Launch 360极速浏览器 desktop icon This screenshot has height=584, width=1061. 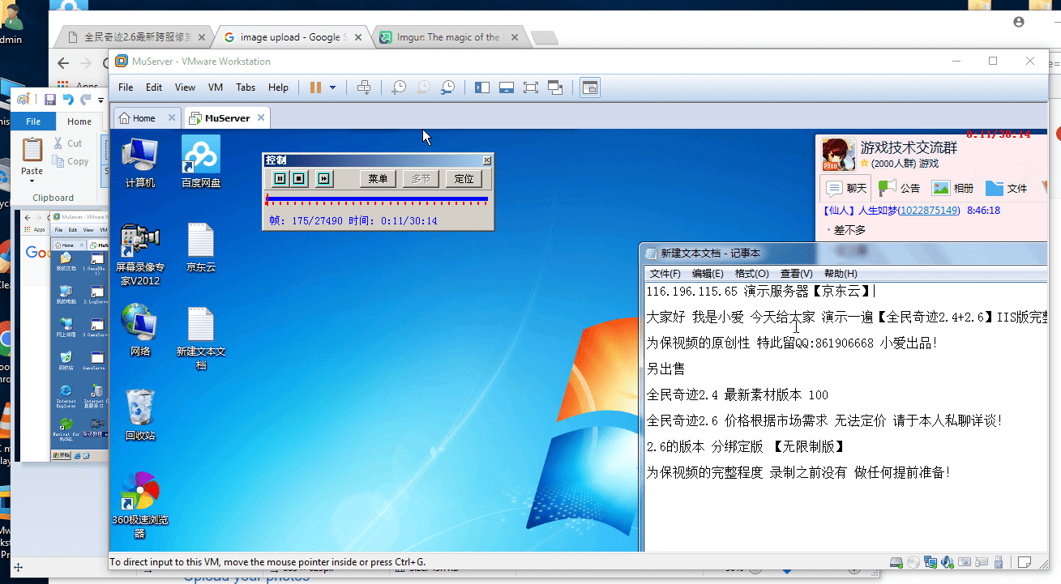pyautogui.click(x=139, y=505)
